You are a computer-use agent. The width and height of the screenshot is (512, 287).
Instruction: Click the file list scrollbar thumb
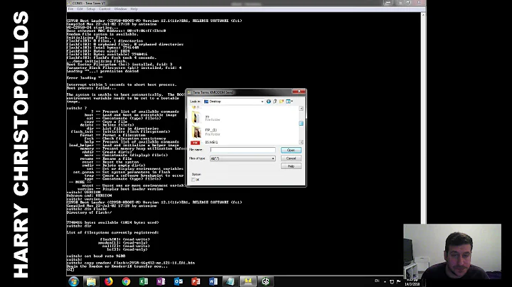coord(301,124)
